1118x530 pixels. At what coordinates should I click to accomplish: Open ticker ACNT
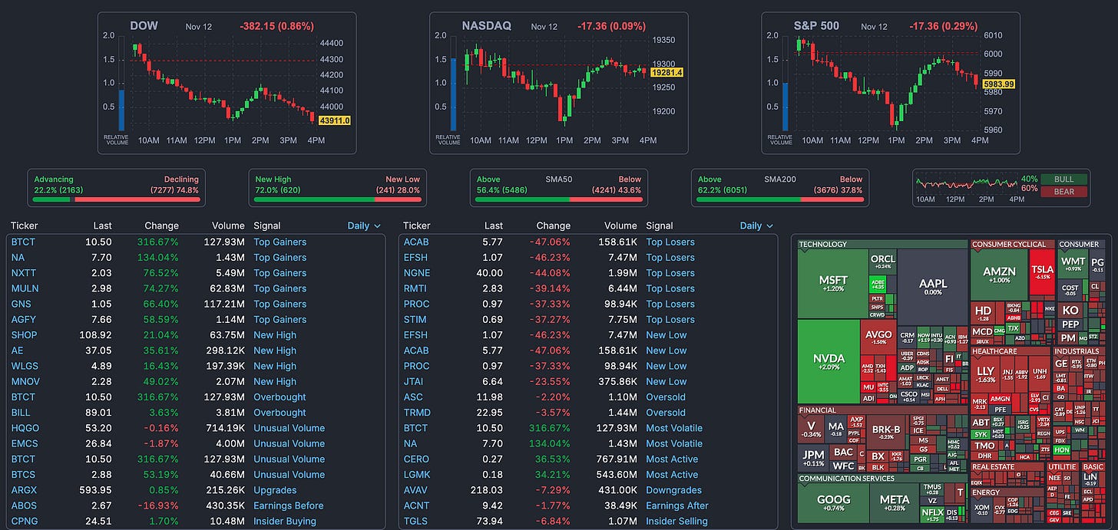pyautogui.click(x=416, y=505)
